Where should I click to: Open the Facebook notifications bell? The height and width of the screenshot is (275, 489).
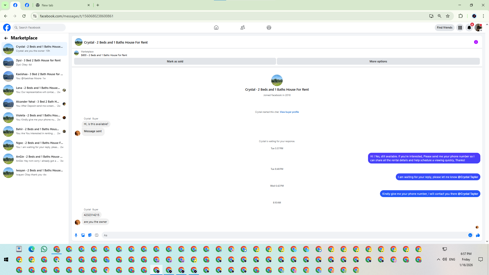469,28
